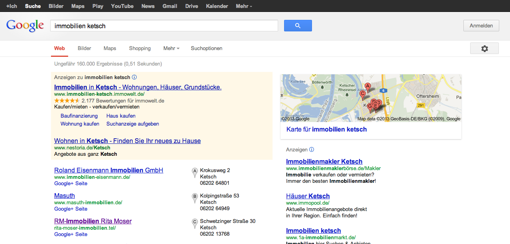Open the Suchoptionen search tools
Image resolution: width=510 pixels, height=244 pixels.
point(206,48)
